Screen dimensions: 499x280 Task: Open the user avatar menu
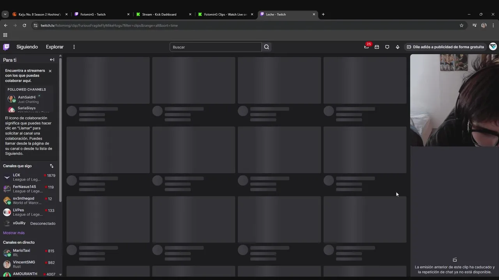[493, 47]
